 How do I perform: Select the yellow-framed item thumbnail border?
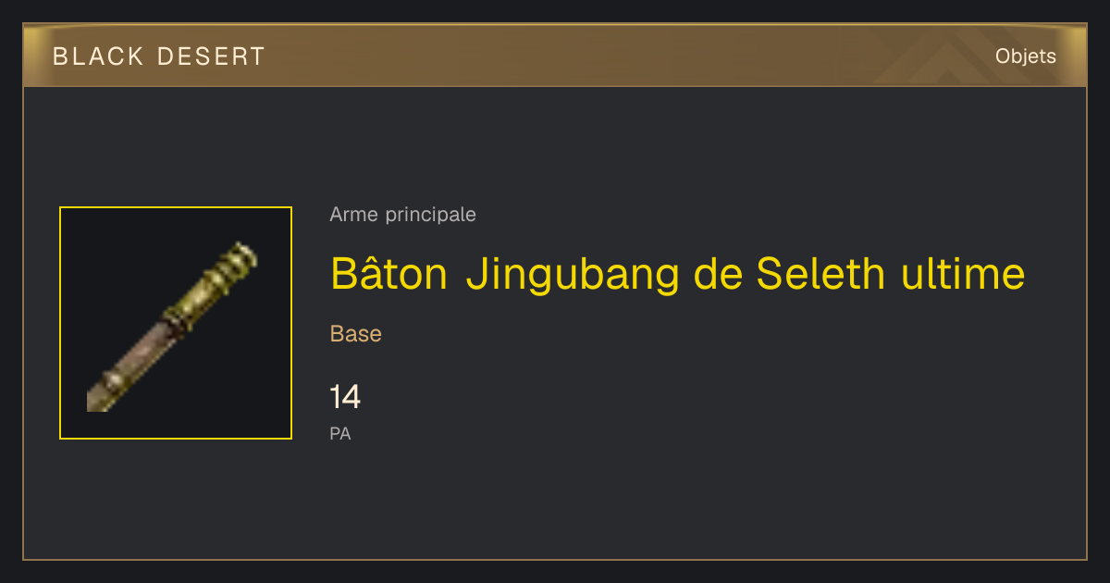coord(176,323)
